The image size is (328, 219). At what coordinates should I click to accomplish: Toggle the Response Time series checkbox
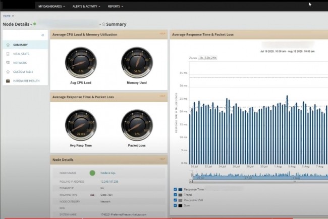tap(175, 190)
